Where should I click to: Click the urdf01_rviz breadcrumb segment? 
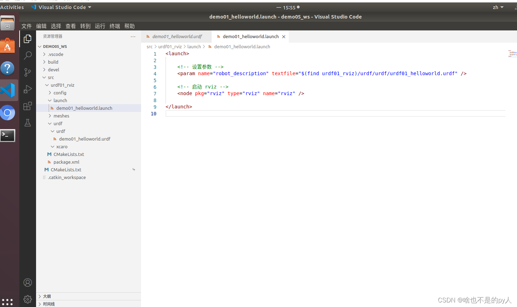(x=170, y=47)
